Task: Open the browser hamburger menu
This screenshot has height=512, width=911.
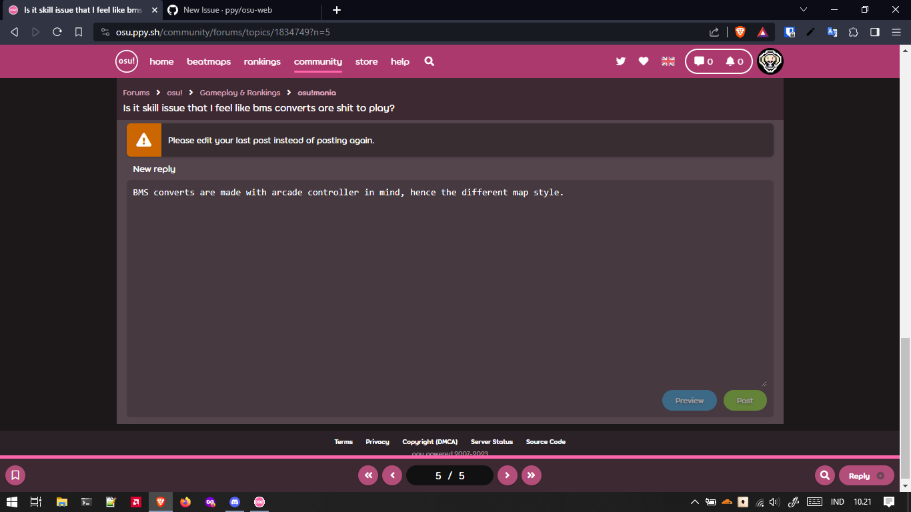Action: pyautogui.click(x=896, y=31)
